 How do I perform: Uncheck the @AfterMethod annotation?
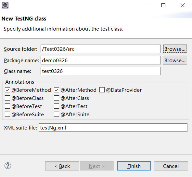point(57,90)
